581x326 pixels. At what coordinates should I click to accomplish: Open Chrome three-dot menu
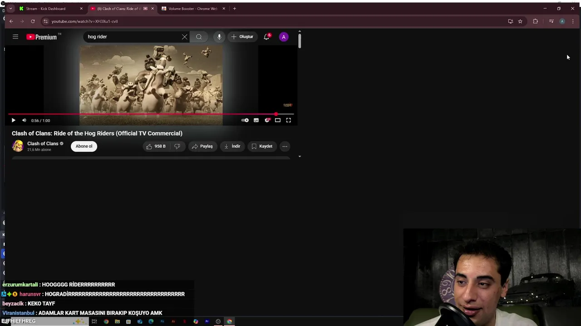(573, 21)
